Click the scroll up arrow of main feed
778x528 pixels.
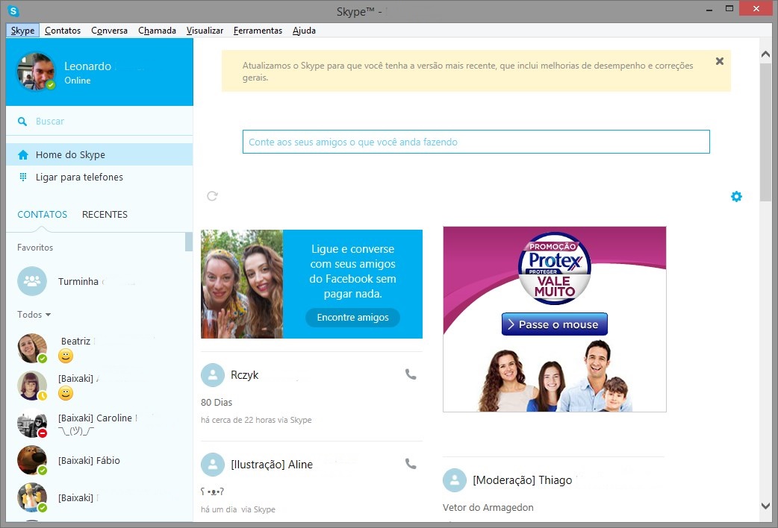point(765,54)
